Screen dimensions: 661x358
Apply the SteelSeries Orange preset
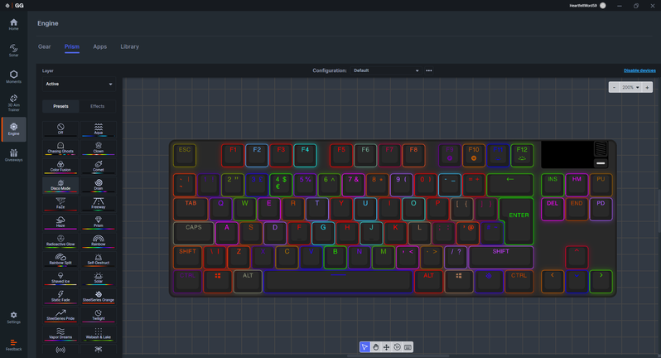click(99, 296)
